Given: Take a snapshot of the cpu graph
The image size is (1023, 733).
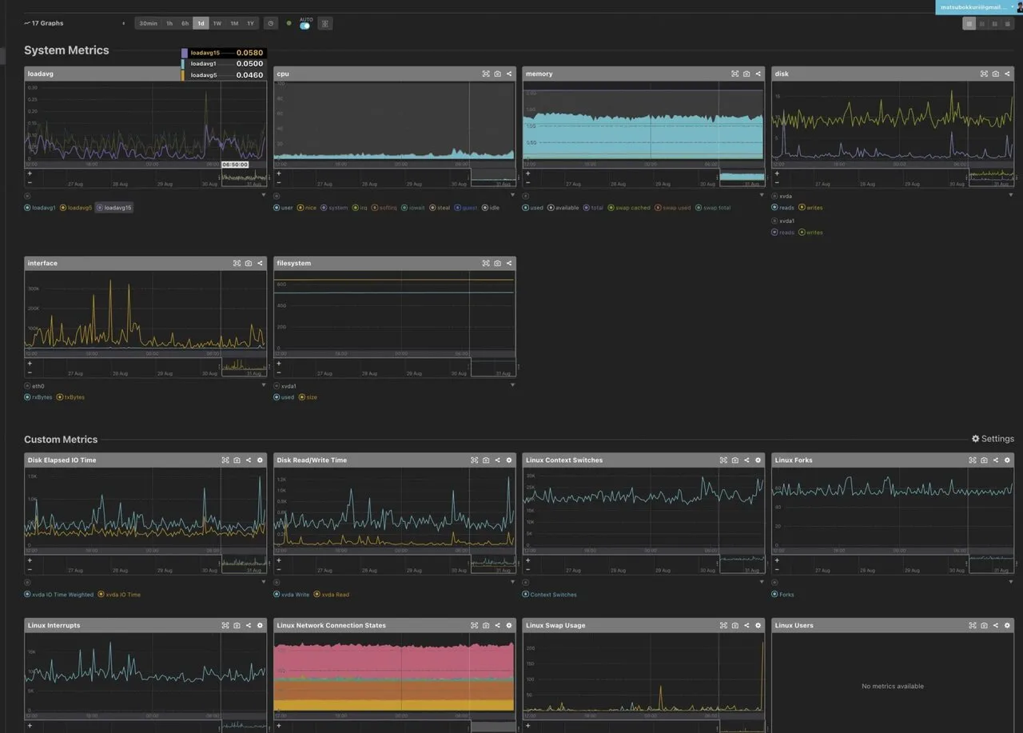Looking at the screenshot, I should tap(497, 74).
